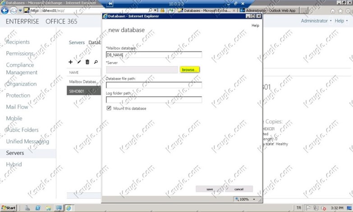Click the security lock icon in address bar
This screenshot has width=353, height=212.
pyautogui.click(x=162, y=10)
